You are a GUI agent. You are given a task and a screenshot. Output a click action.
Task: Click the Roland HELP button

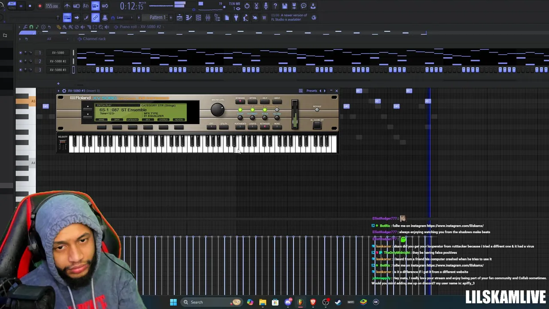click(x=265, y=102)
